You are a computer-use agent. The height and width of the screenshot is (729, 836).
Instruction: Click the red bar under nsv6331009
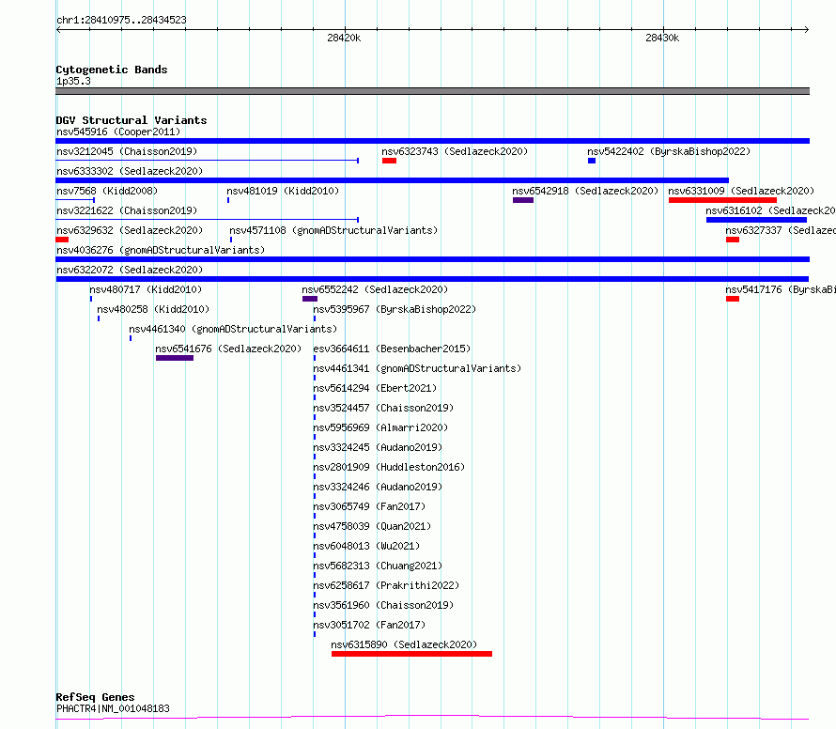(722, 200)
